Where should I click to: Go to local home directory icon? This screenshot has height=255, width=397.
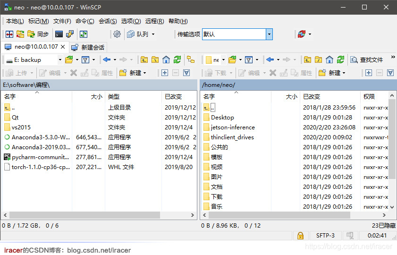[166, 60]
